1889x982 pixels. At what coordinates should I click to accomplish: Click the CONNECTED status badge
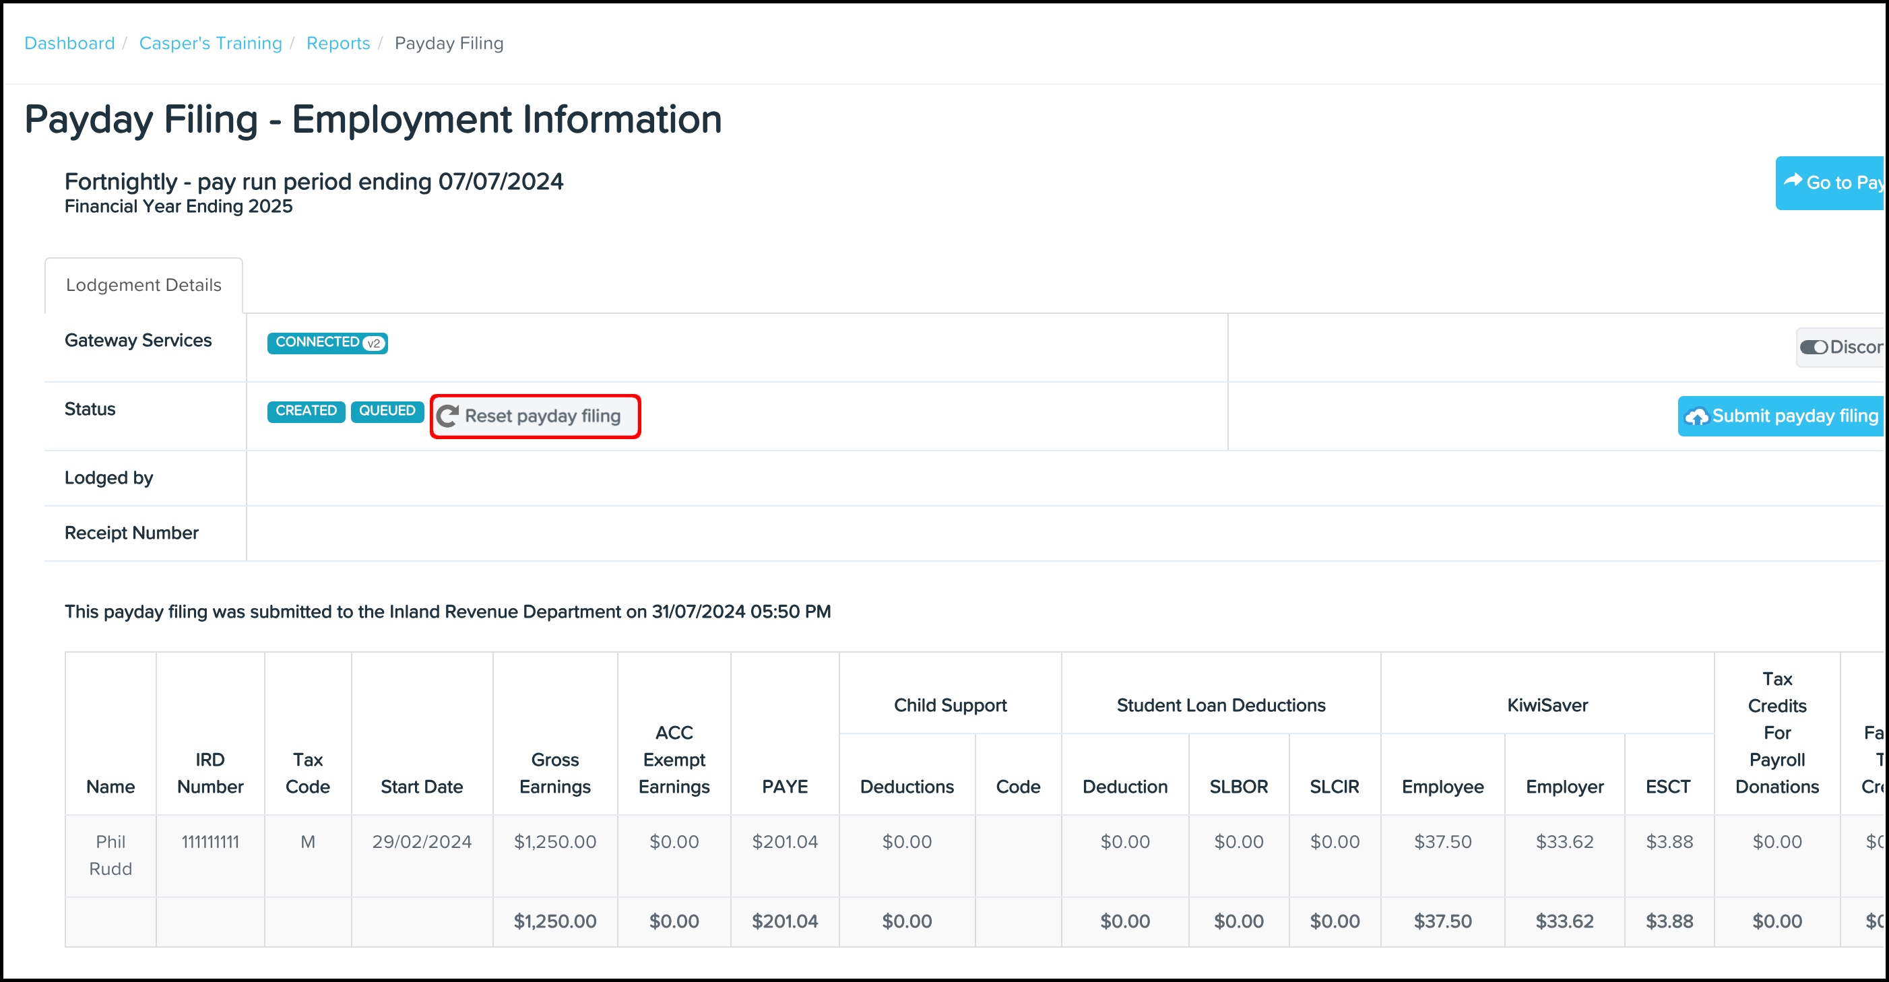pyautogui.click(x=317, y=343)
